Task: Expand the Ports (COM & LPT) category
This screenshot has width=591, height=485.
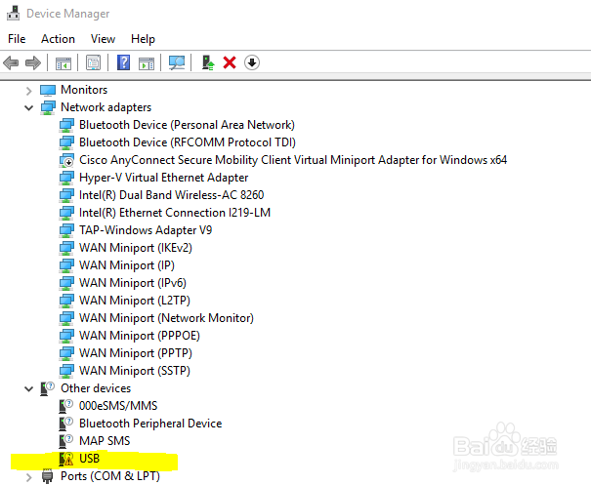Action: point(29,477)
